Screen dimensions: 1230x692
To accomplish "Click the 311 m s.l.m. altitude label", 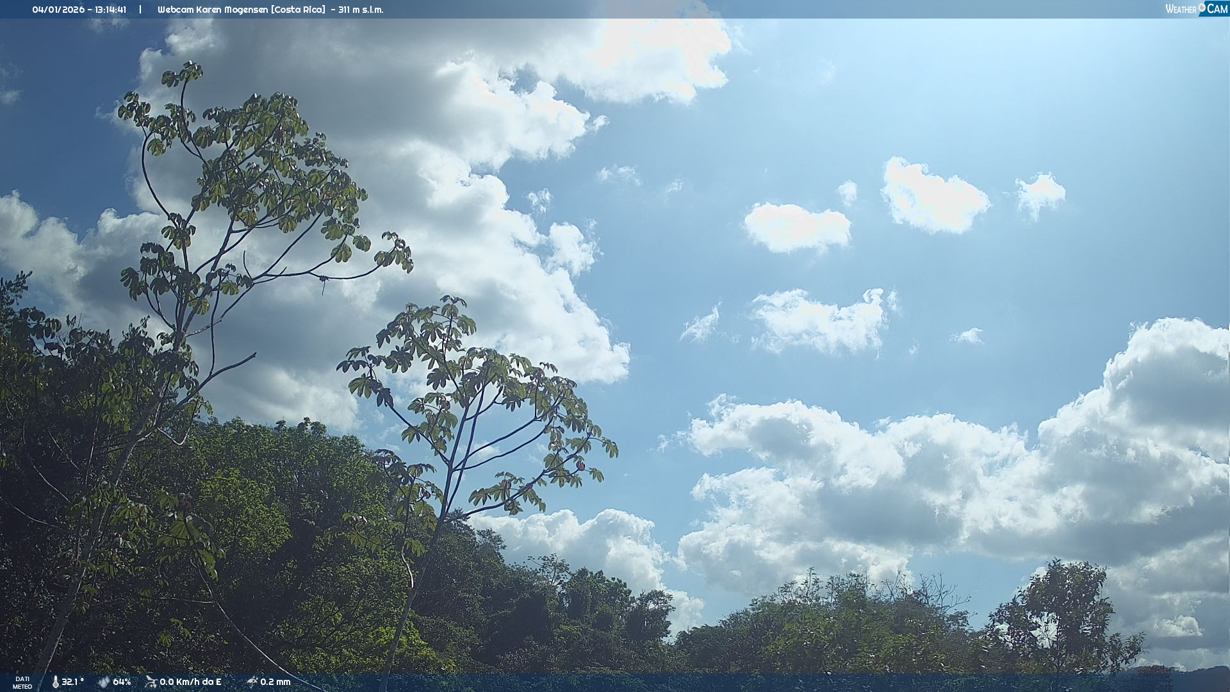I will [x=361, y=10].
